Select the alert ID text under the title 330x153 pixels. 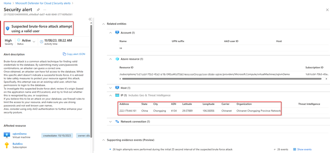coord(38,14)
